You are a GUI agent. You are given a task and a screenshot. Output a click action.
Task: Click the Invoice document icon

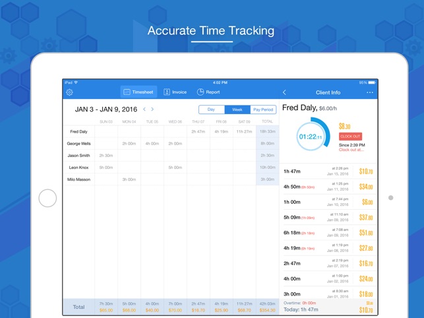coord(167,92)
